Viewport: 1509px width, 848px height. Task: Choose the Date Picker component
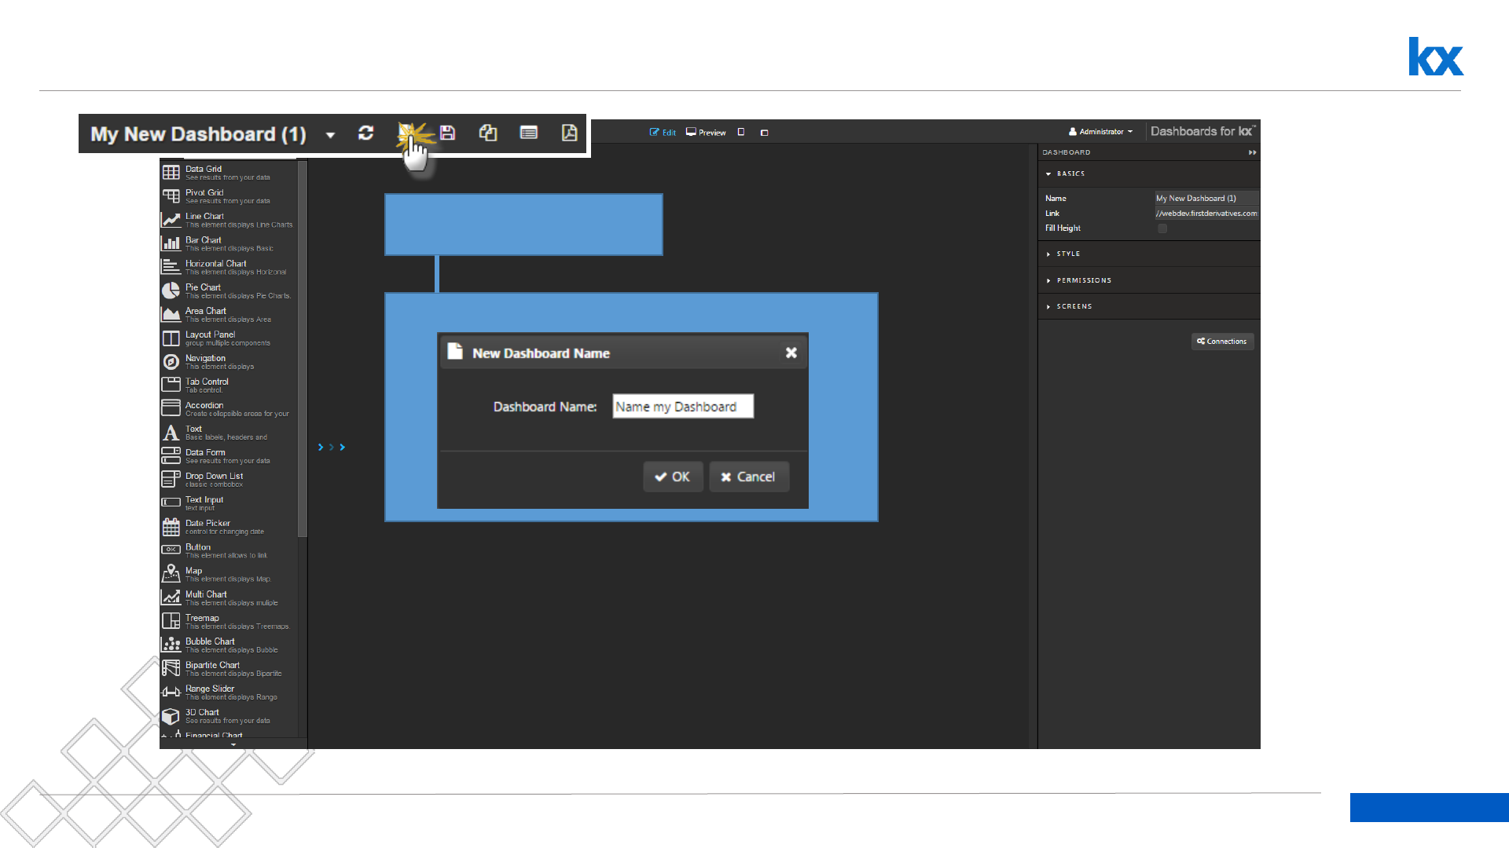pyautogui.click(x=207, y=526)
